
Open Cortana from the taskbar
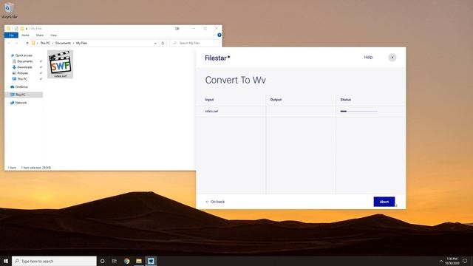coord(102,261)
